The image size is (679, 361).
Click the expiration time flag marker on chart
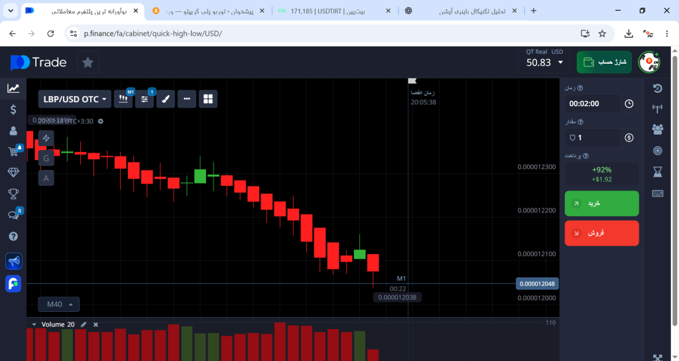coord(412,80)
